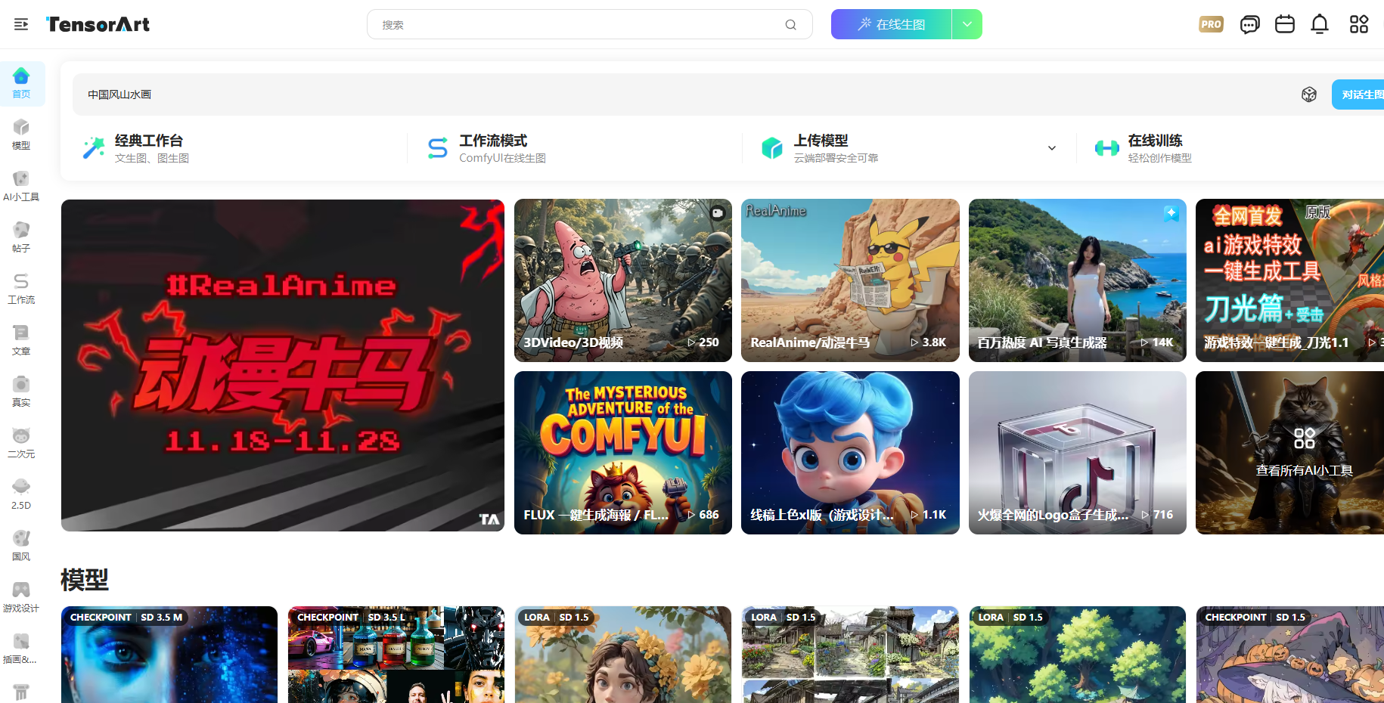Viewport: 1384px width, 703px height.
Task: Open the apps grid icon
Action: (x=1358, y=24)
